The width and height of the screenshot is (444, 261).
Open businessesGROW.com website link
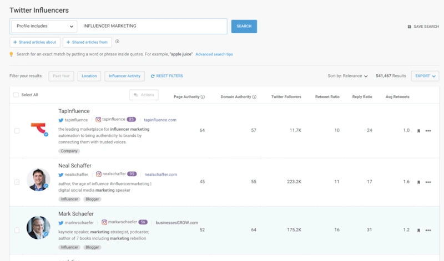point(176,223)
